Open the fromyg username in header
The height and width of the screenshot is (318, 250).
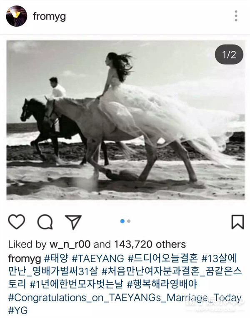coord(49,16)
